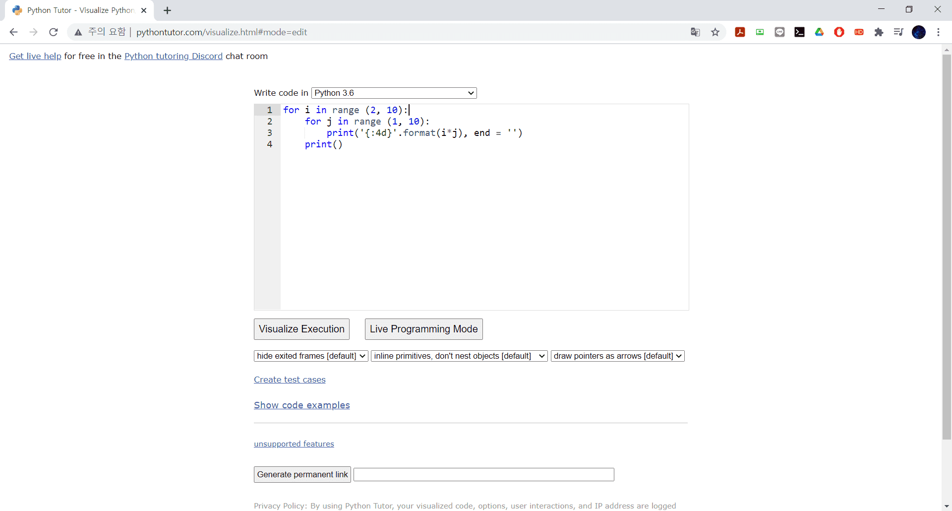
Task: Open the red HD extension icon
Action: coord(859,32)
